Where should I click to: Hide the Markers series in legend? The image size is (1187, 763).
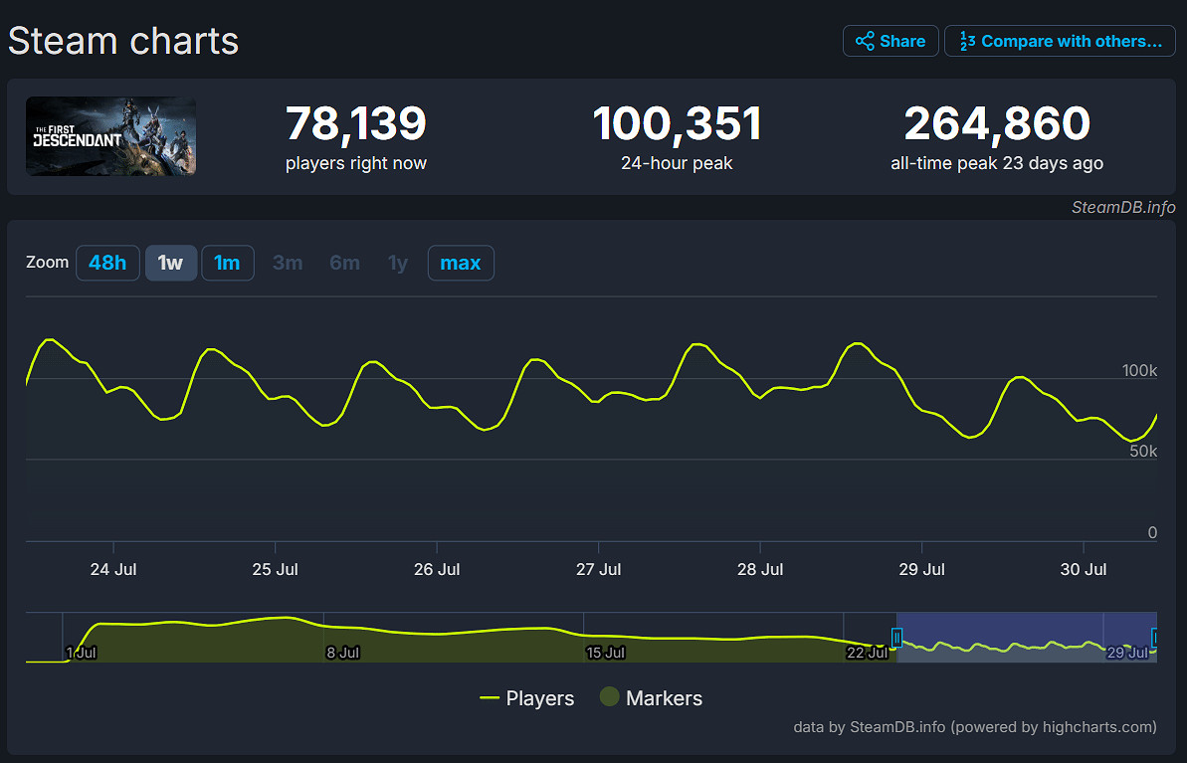click(x=652, y=698)
